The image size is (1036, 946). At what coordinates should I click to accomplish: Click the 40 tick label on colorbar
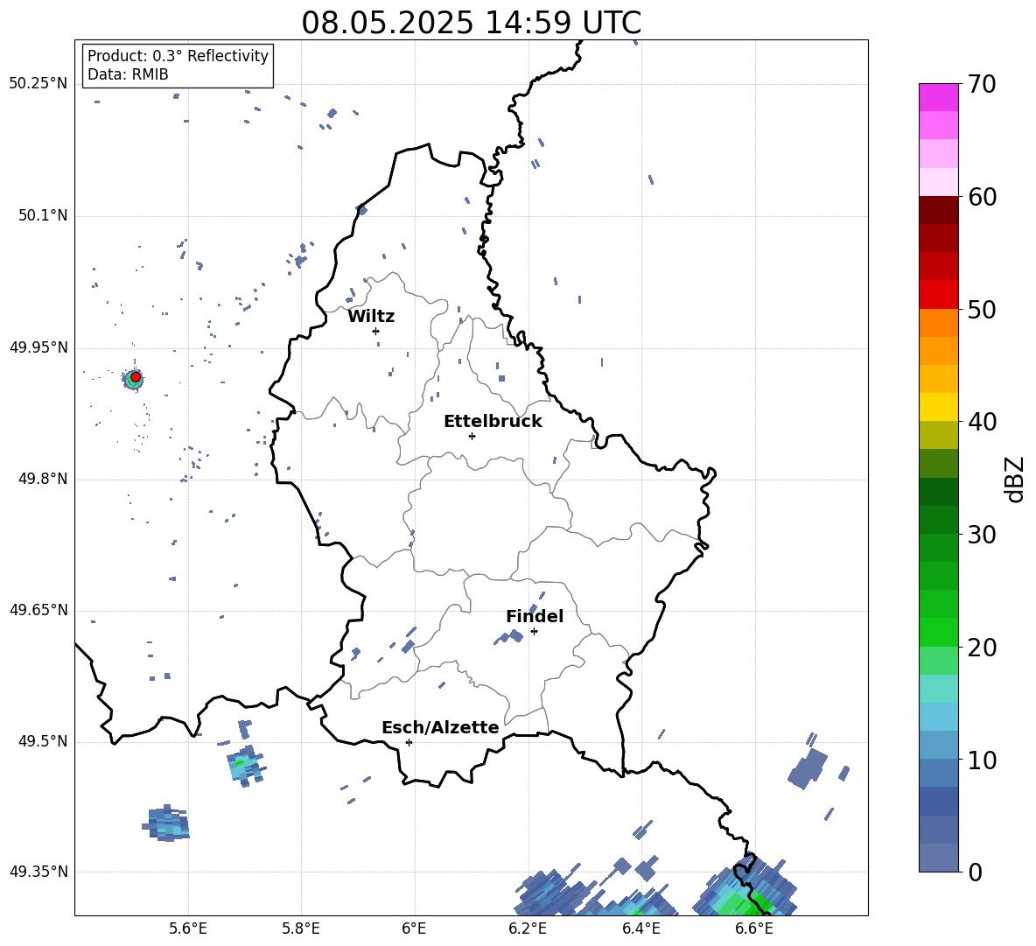pyautogui.click(x=982, y=422)
